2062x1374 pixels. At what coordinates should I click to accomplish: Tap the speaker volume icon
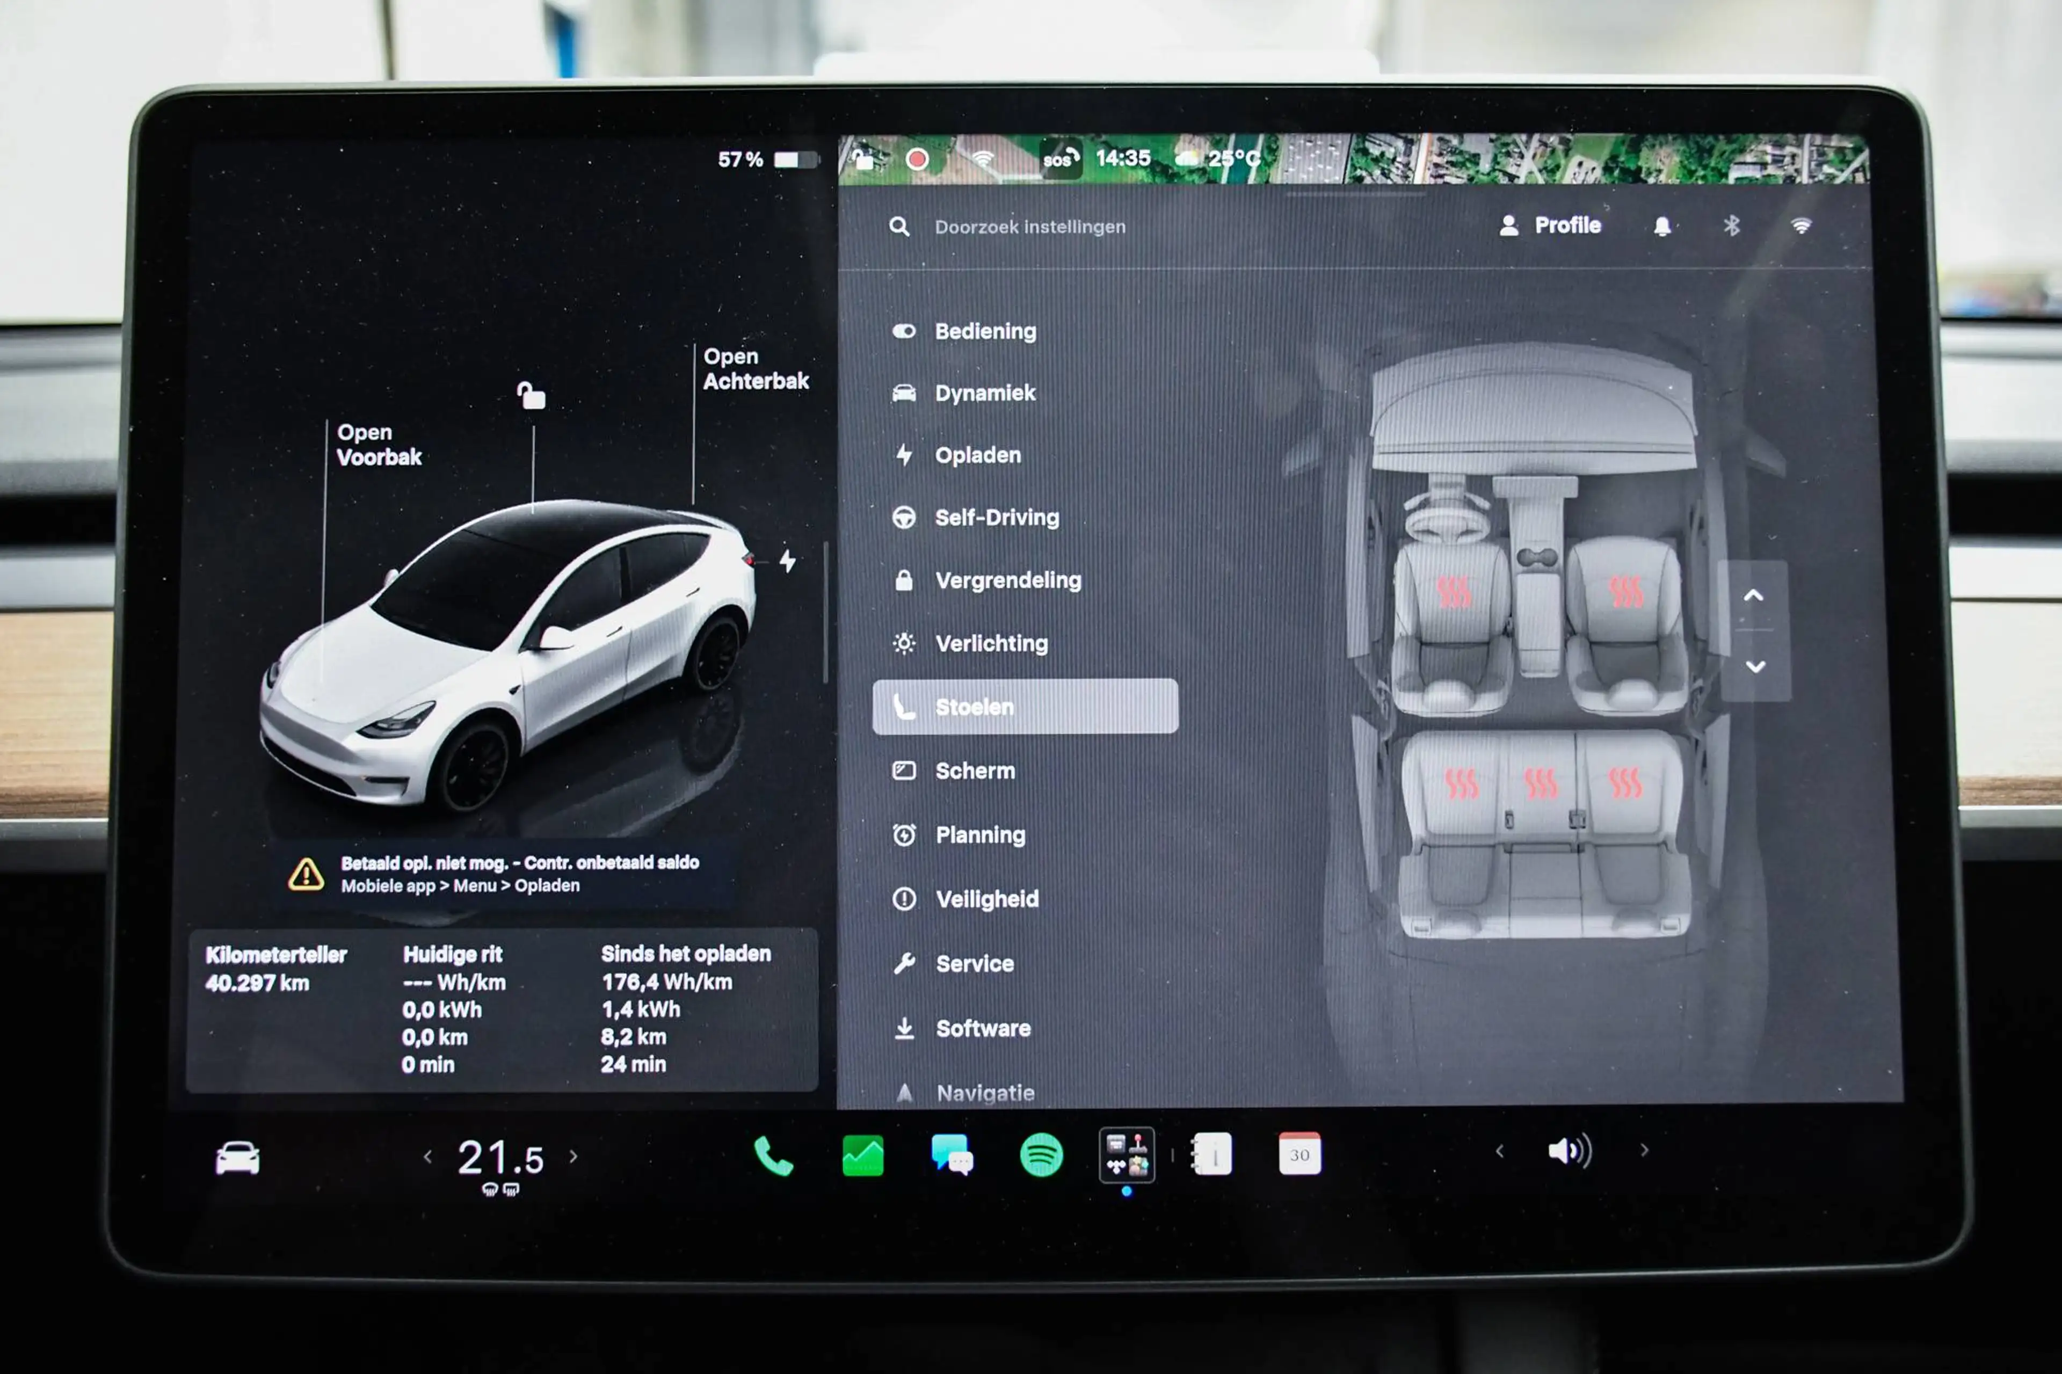point(1570,1151)
